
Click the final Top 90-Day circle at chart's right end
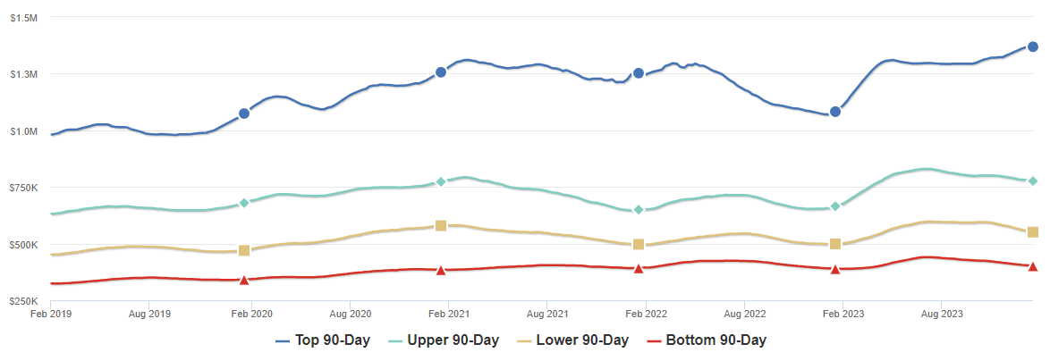click(1032, 46)
